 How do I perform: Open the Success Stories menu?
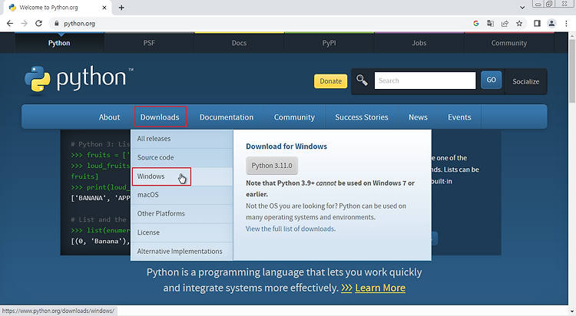point(362,117)
